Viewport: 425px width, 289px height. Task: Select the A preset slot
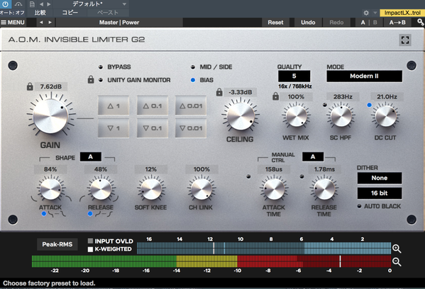coord(363,23)
